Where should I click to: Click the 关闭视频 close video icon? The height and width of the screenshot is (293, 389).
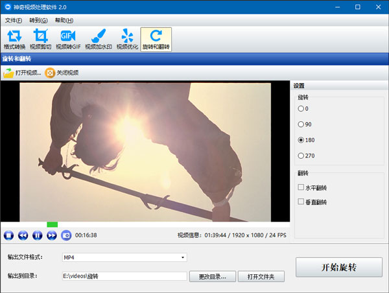(x=50, y=73)
